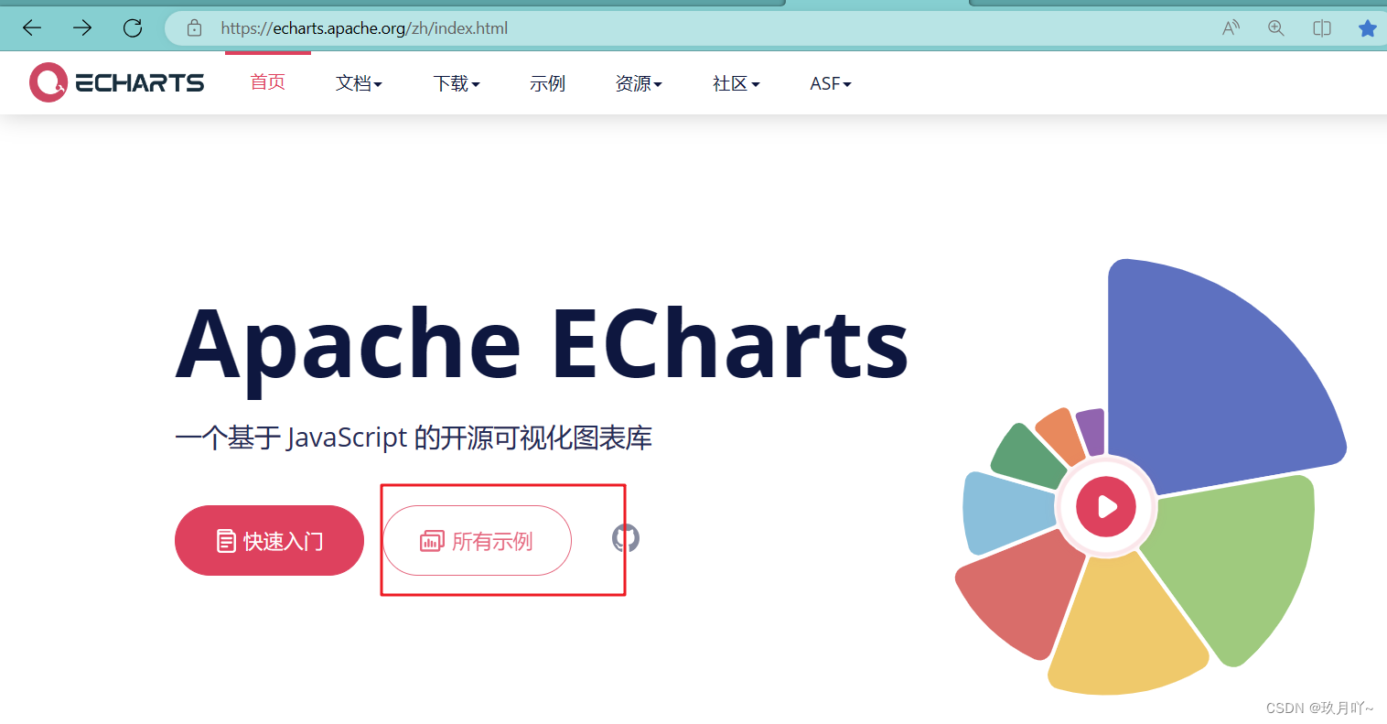Image resolution: width=1387 pixels, height=724 pixels.
Task: Expand the 文档 dropdown menu
Action: tap(359, 83)
